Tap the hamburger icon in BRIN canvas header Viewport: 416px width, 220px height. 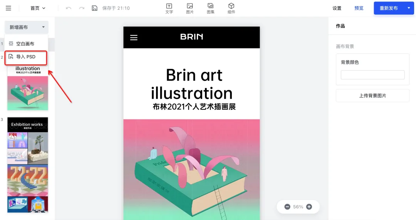click(134, 38)
